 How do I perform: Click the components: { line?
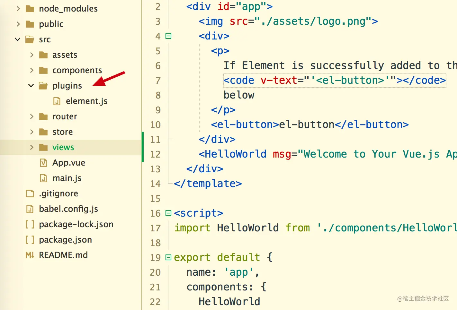point(226,287)
